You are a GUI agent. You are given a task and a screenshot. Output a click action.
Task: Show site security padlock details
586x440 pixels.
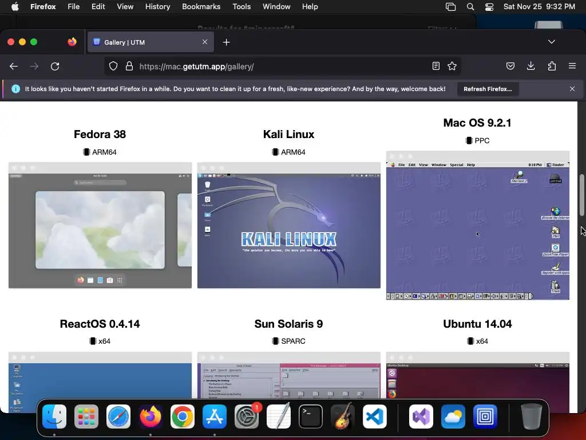129,66
